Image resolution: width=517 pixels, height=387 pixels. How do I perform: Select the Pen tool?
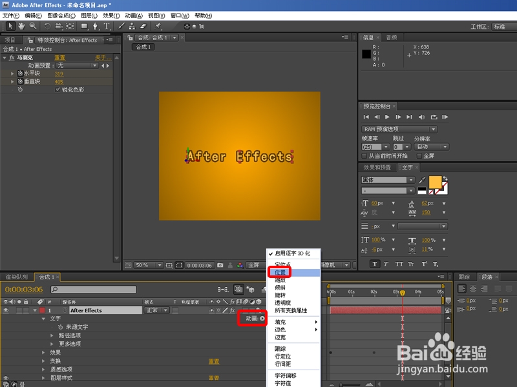coord(96,26)
